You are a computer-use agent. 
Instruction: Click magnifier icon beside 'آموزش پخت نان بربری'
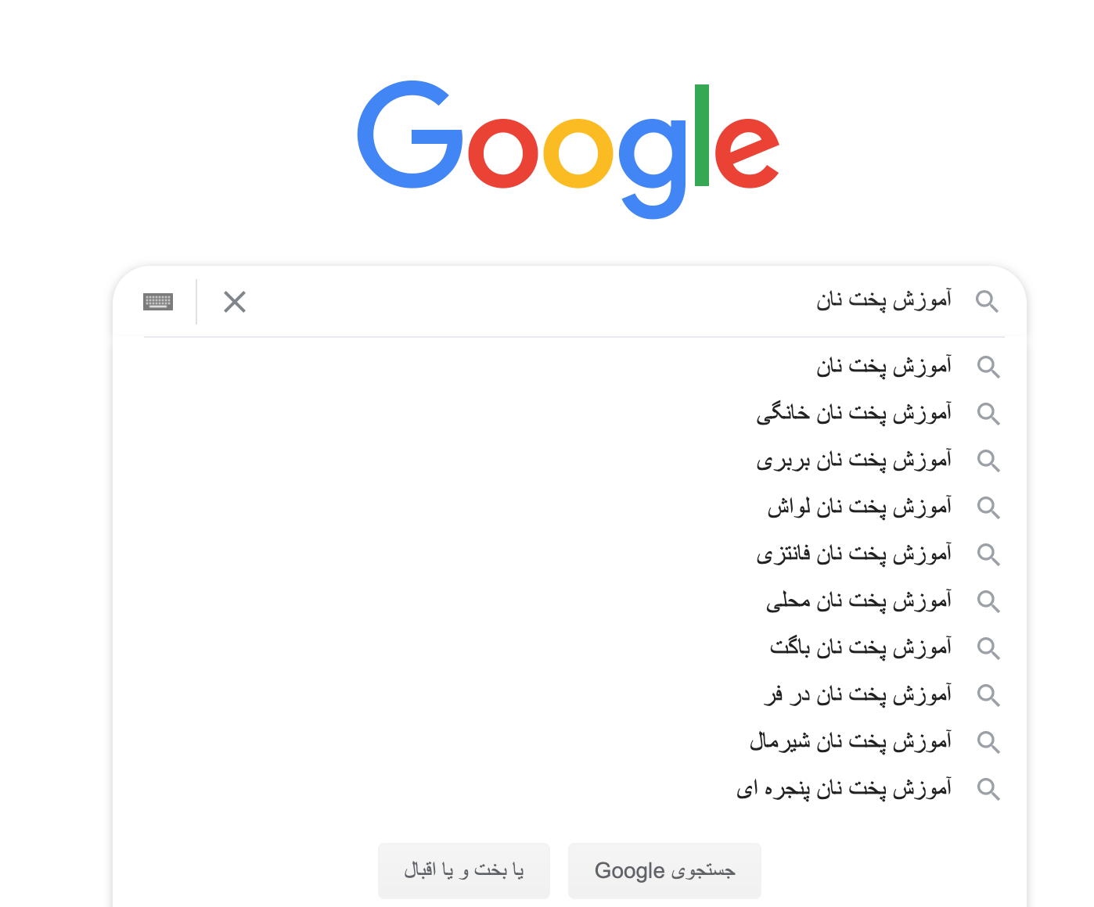(x=988, y=461)
